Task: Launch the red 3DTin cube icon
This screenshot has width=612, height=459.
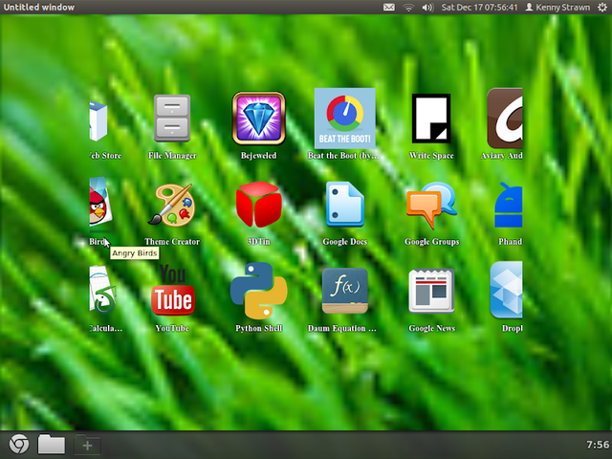Action: (x=259, y=205)
